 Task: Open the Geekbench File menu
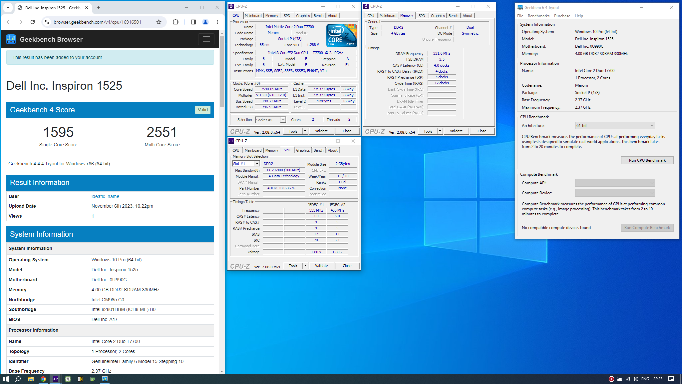click(520, 16)
